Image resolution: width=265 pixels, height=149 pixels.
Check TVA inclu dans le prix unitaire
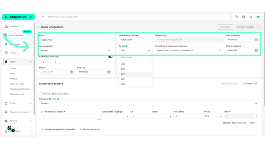[40, 94]
